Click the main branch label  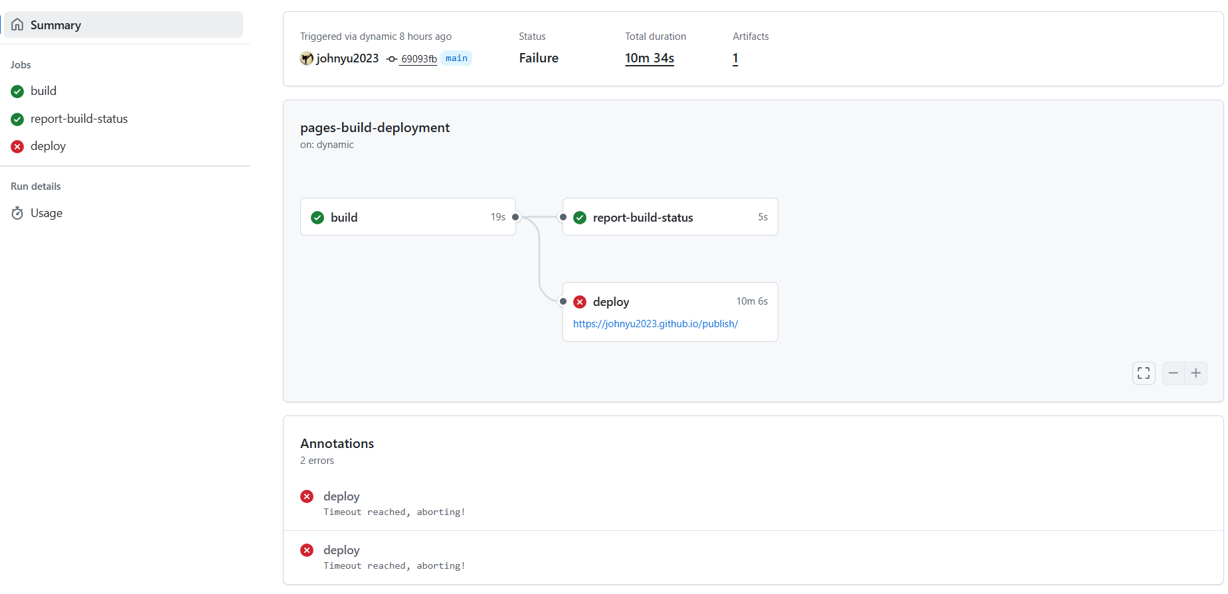(456, 58)
